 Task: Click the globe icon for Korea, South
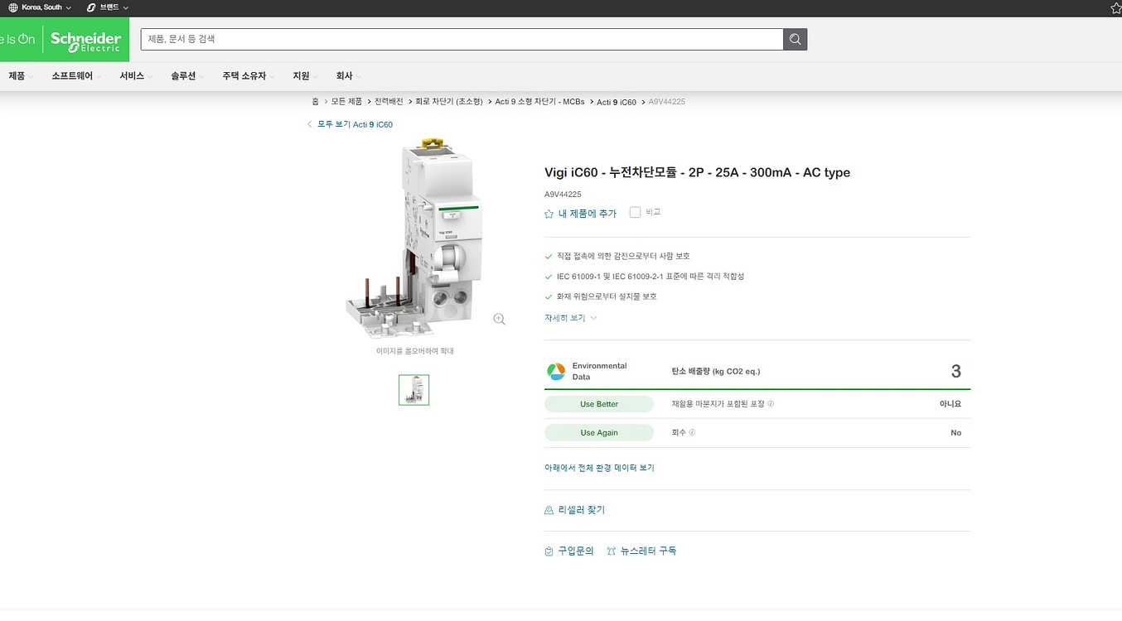point(13,7)
